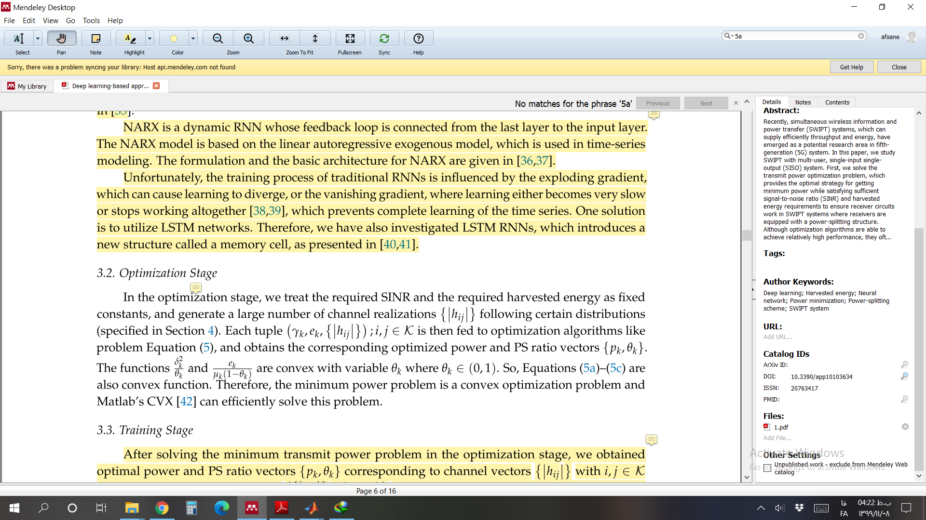Click the Note tool icon
926x520 pixels.
95,39
